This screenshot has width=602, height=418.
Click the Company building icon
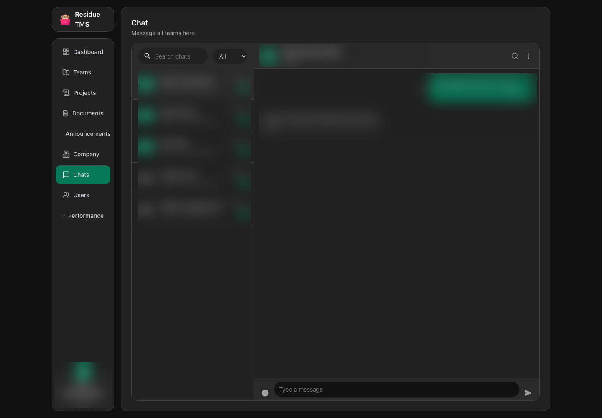click(x=66, y=154)
